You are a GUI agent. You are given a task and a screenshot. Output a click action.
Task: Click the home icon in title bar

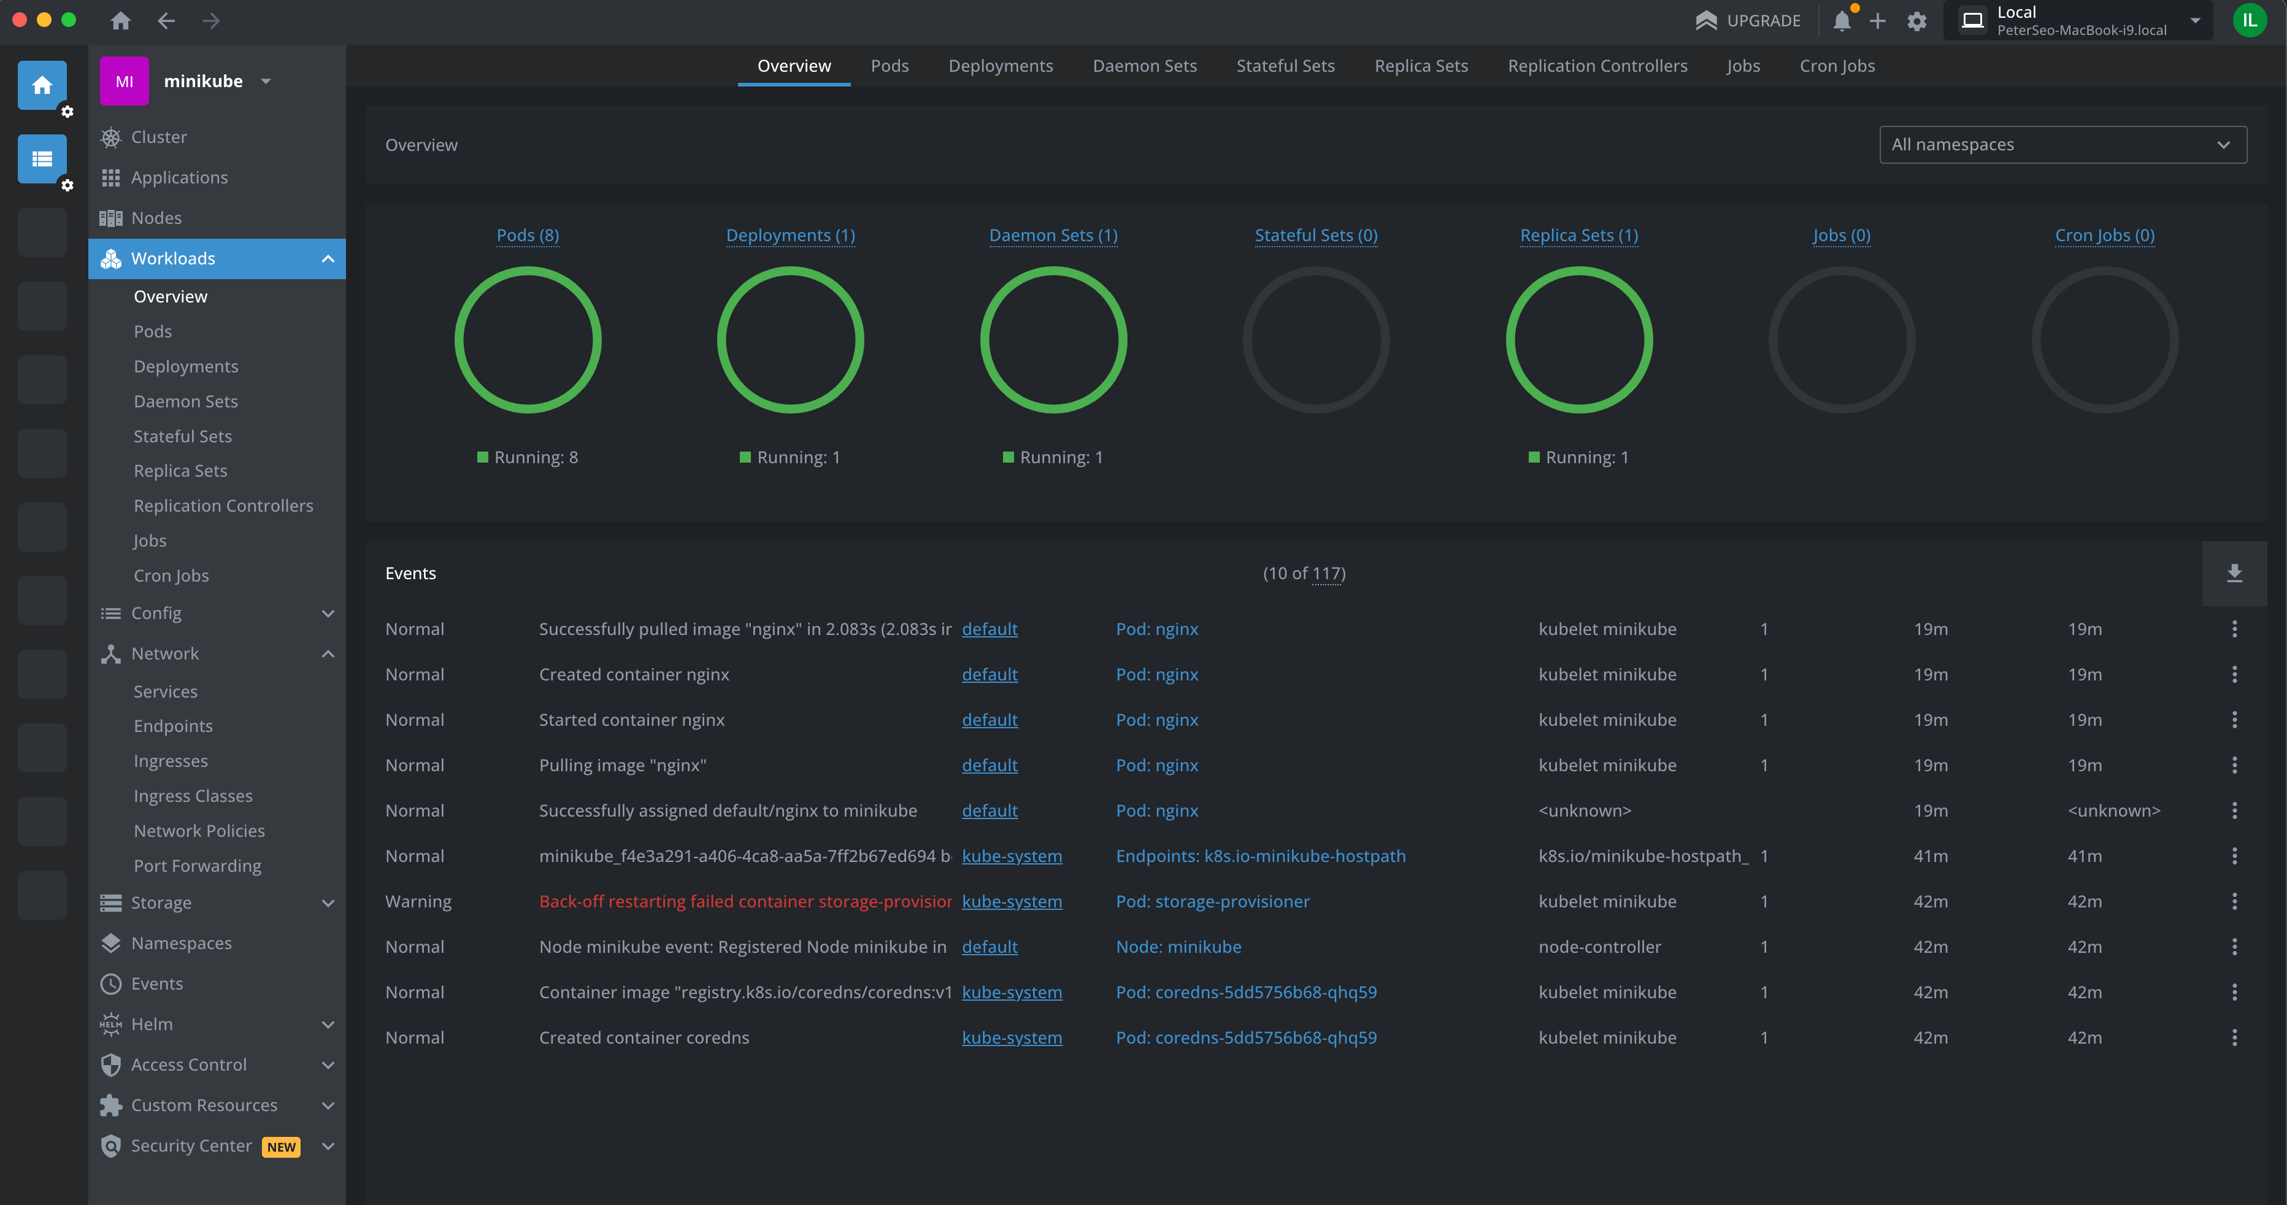point(121,20)
